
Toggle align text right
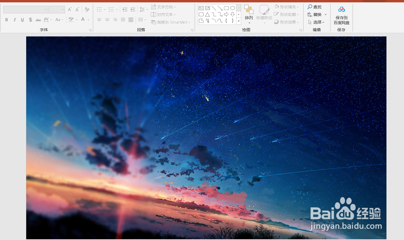pos(115,20)
